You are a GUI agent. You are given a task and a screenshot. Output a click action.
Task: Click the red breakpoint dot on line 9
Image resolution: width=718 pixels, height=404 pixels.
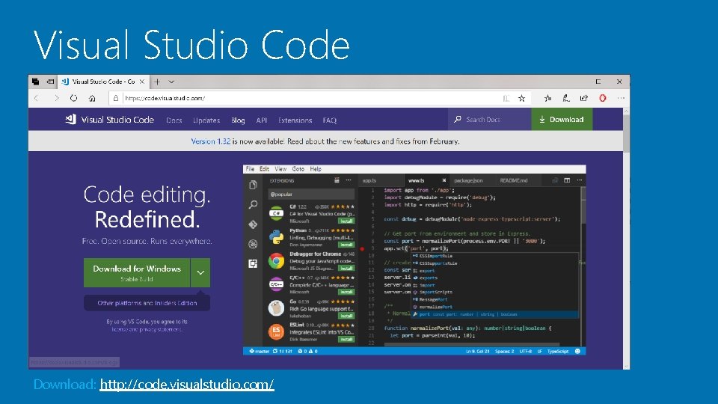click(x=362, y=248)
